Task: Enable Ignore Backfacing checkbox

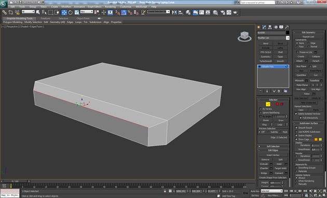Action: 261,112
